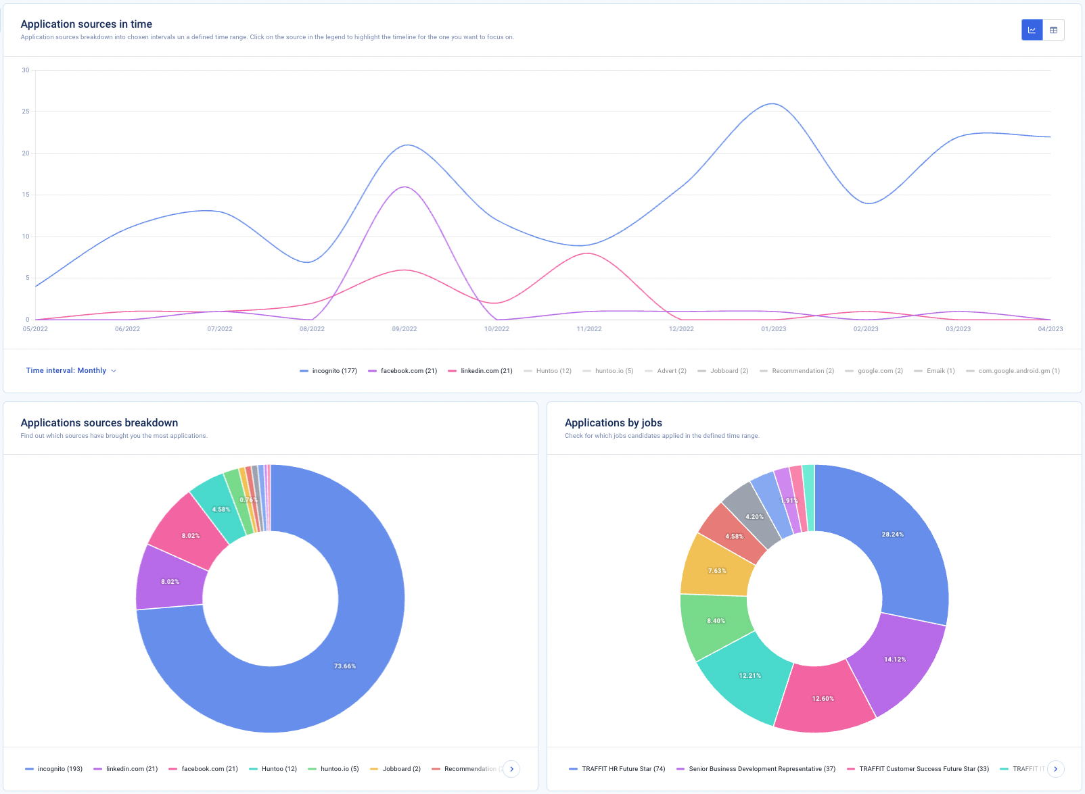Viewport: 1085px width, 794px height.
Task: Enable Huntoo (12) series in timeline legend
Action: [x=548, y=371]
